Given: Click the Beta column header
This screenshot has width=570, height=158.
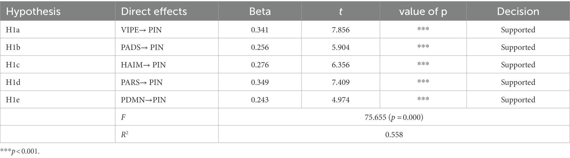Looking at the screenshot, I should [x=260, y=11].
